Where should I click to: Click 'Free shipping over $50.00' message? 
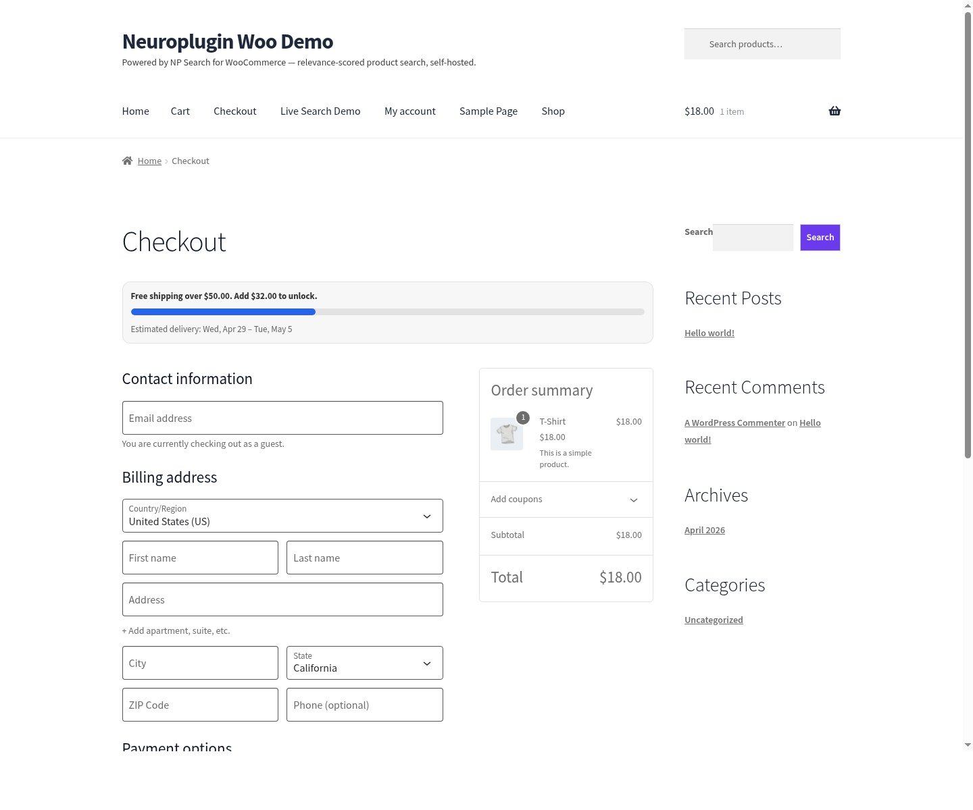[x=224, y=296]
